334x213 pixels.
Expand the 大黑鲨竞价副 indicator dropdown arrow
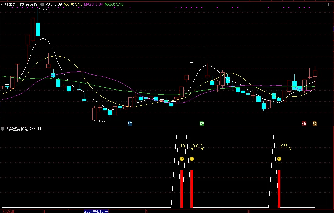(x=3, y=129)
